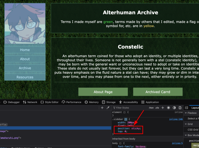Screen dimensions: 199x148
Task: Toggle the :hov pseudo-class panel
Action: tap(151, 108)
